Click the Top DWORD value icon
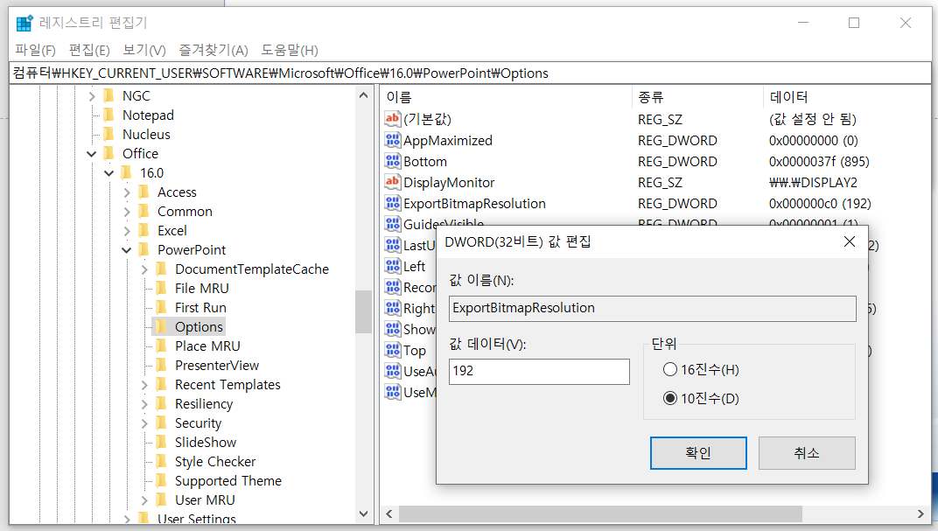 (x=392, y=351)
